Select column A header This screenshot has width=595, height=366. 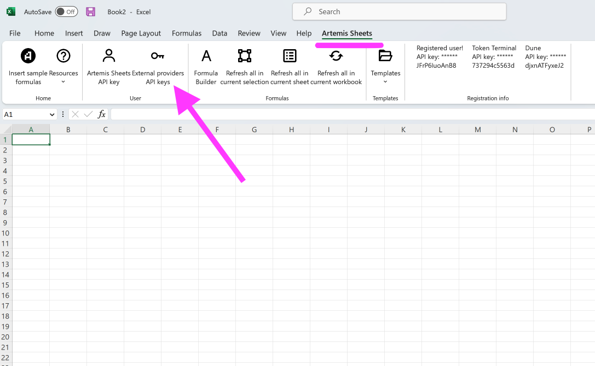coord(31,129)
